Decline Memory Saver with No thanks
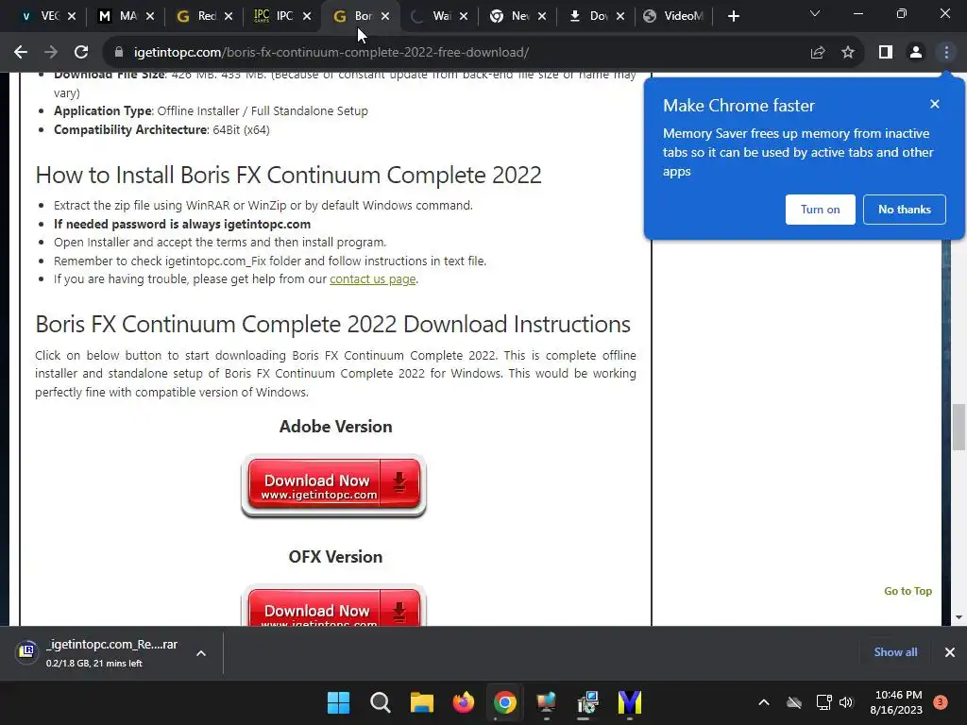967x725 pixels. [x=905, y=210]
